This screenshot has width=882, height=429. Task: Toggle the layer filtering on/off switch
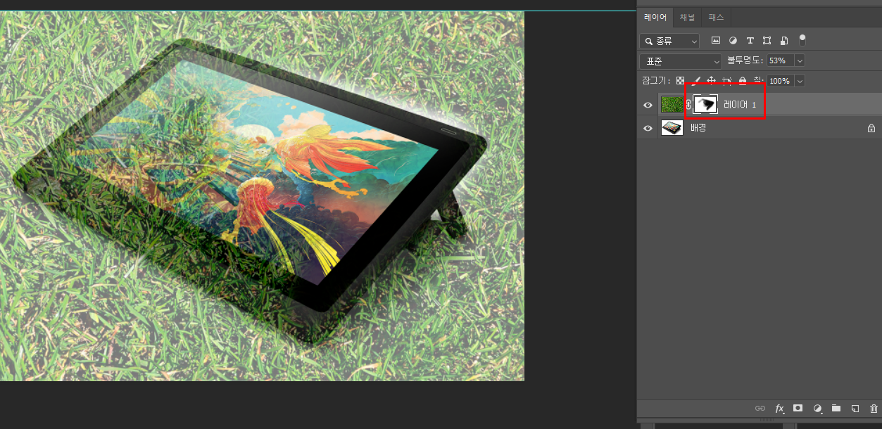tap(802, 40)
